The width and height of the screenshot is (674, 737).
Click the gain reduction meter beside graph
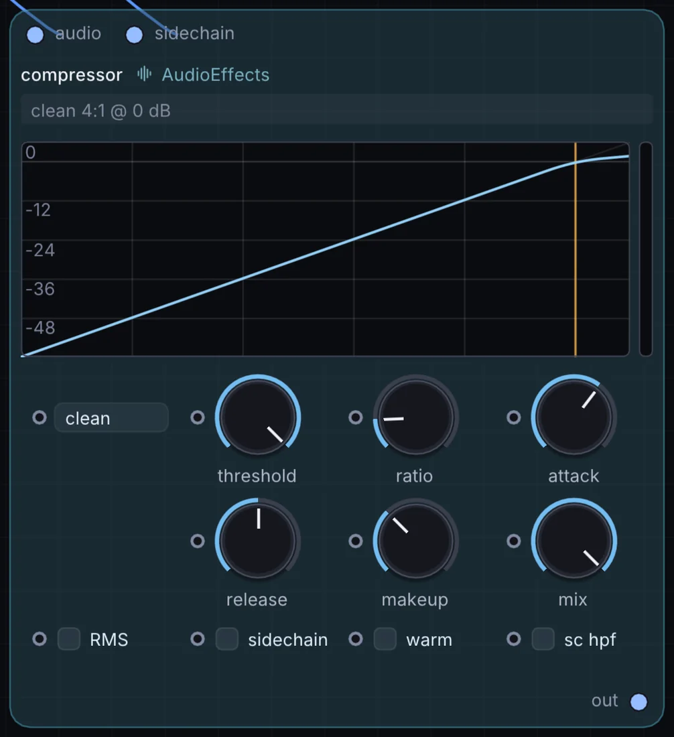click(x=646, y=249)
